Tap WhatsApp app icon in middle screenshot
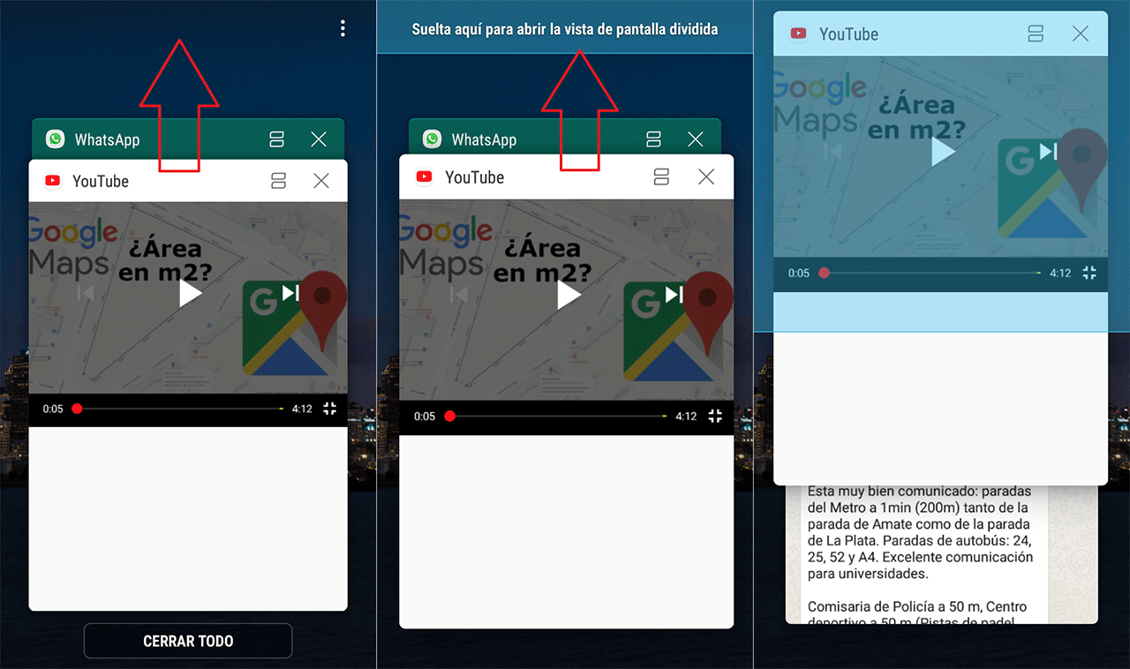This screenshot has width=1130, height=669. click(432, 139)
